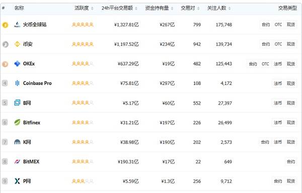This screenshot has height=193, width=302.
Task: Click the B网 square logo icon
Action: [17, 103]
